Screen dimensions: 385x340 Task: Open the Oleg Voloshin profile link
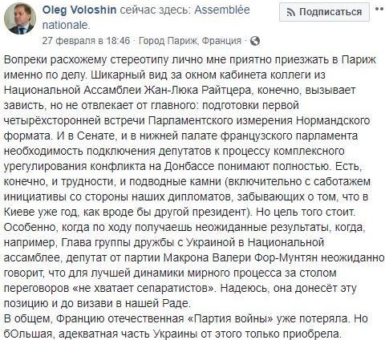point(79,10)
